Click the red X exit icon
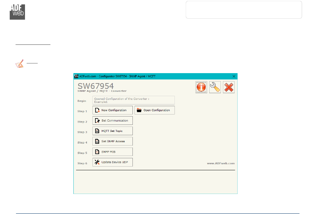The height and width of the screenshot is (220, 317). pyautogui.click(x=229, y=87)
